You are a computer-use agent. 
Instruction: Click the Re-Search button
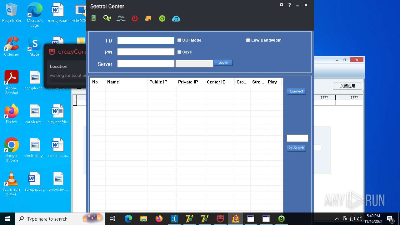[296, 148]
